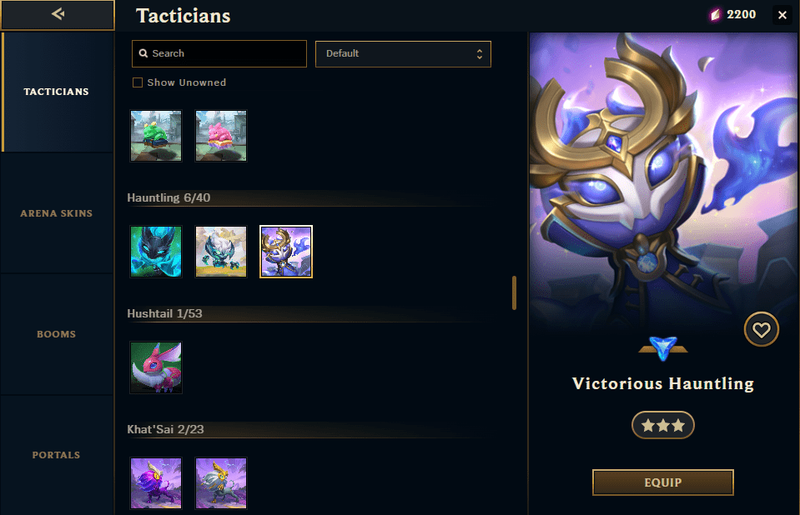Go to the Portals tab
The height and width of the screenshot is (515, 800).
click(x=57, y=455)
